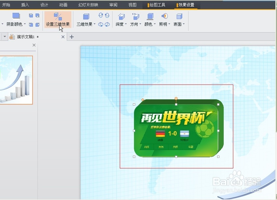Viewport: 277px width, 200px height.
Task: Click the 颜色 3D color icon
Action: coord(150,16)
